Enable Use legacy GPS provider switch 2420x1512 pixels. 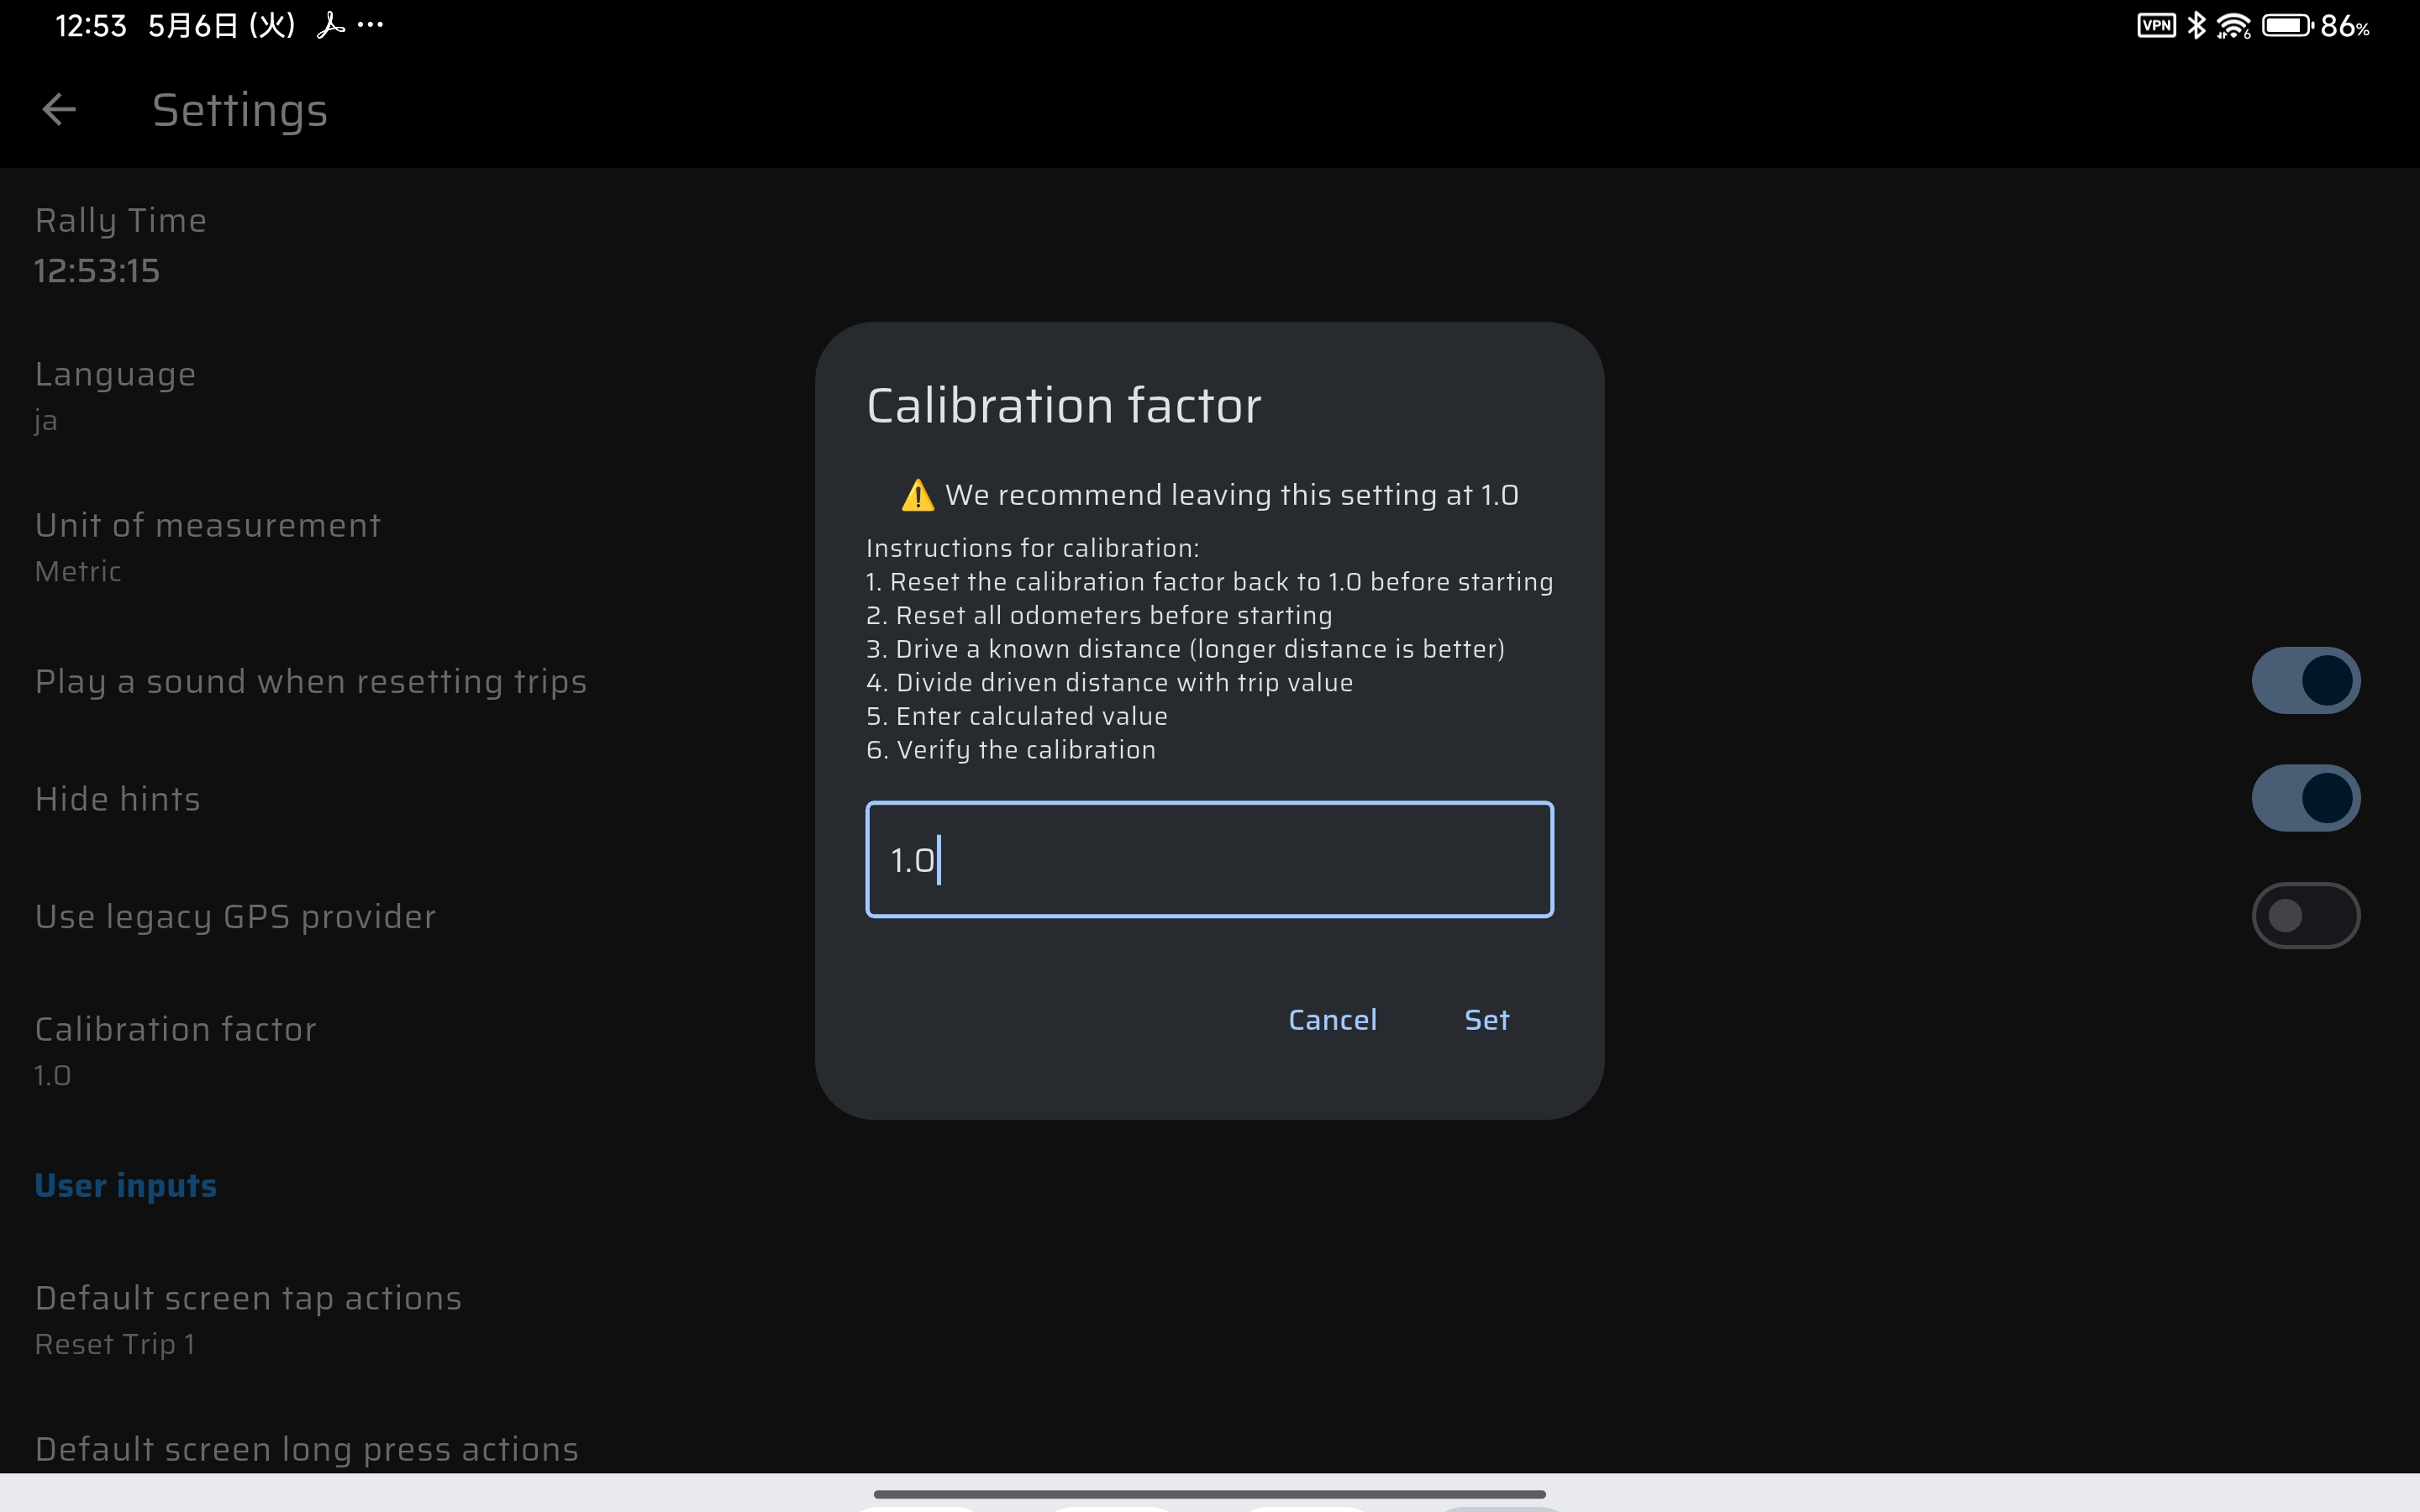(x=2305, y=916)
